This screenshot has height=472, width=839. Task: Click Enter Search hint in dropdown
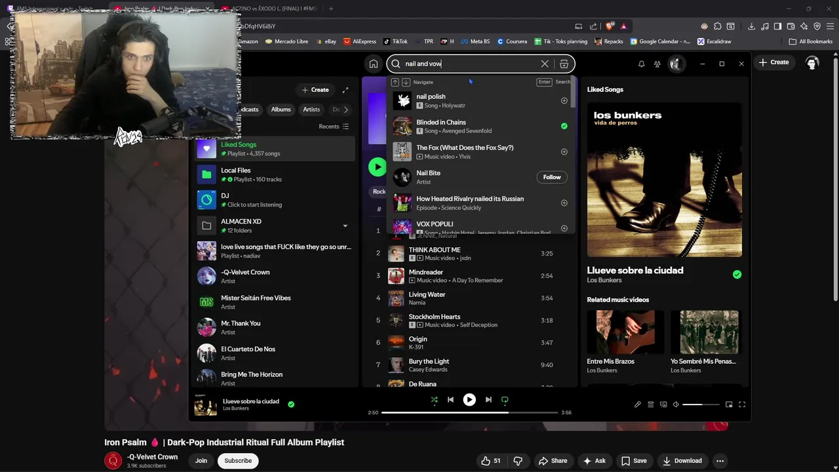coord(554,82)
